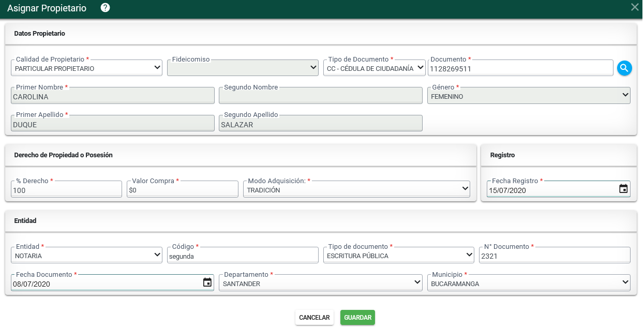Select the Segundo Apellido field SALAZAR
644x328 pixels.
coord(321,124)
